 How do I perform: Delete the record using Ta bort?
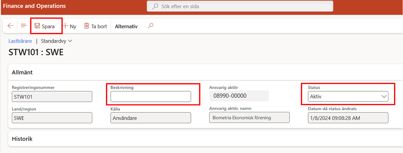pos(95,26)
